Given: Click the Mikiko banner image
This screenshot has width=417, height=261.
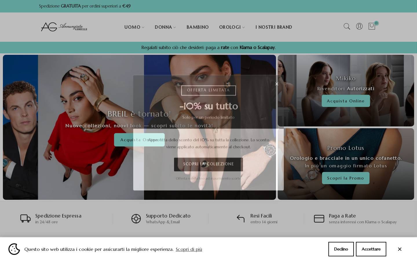Looking at the screenshot, I should [346, 90].
